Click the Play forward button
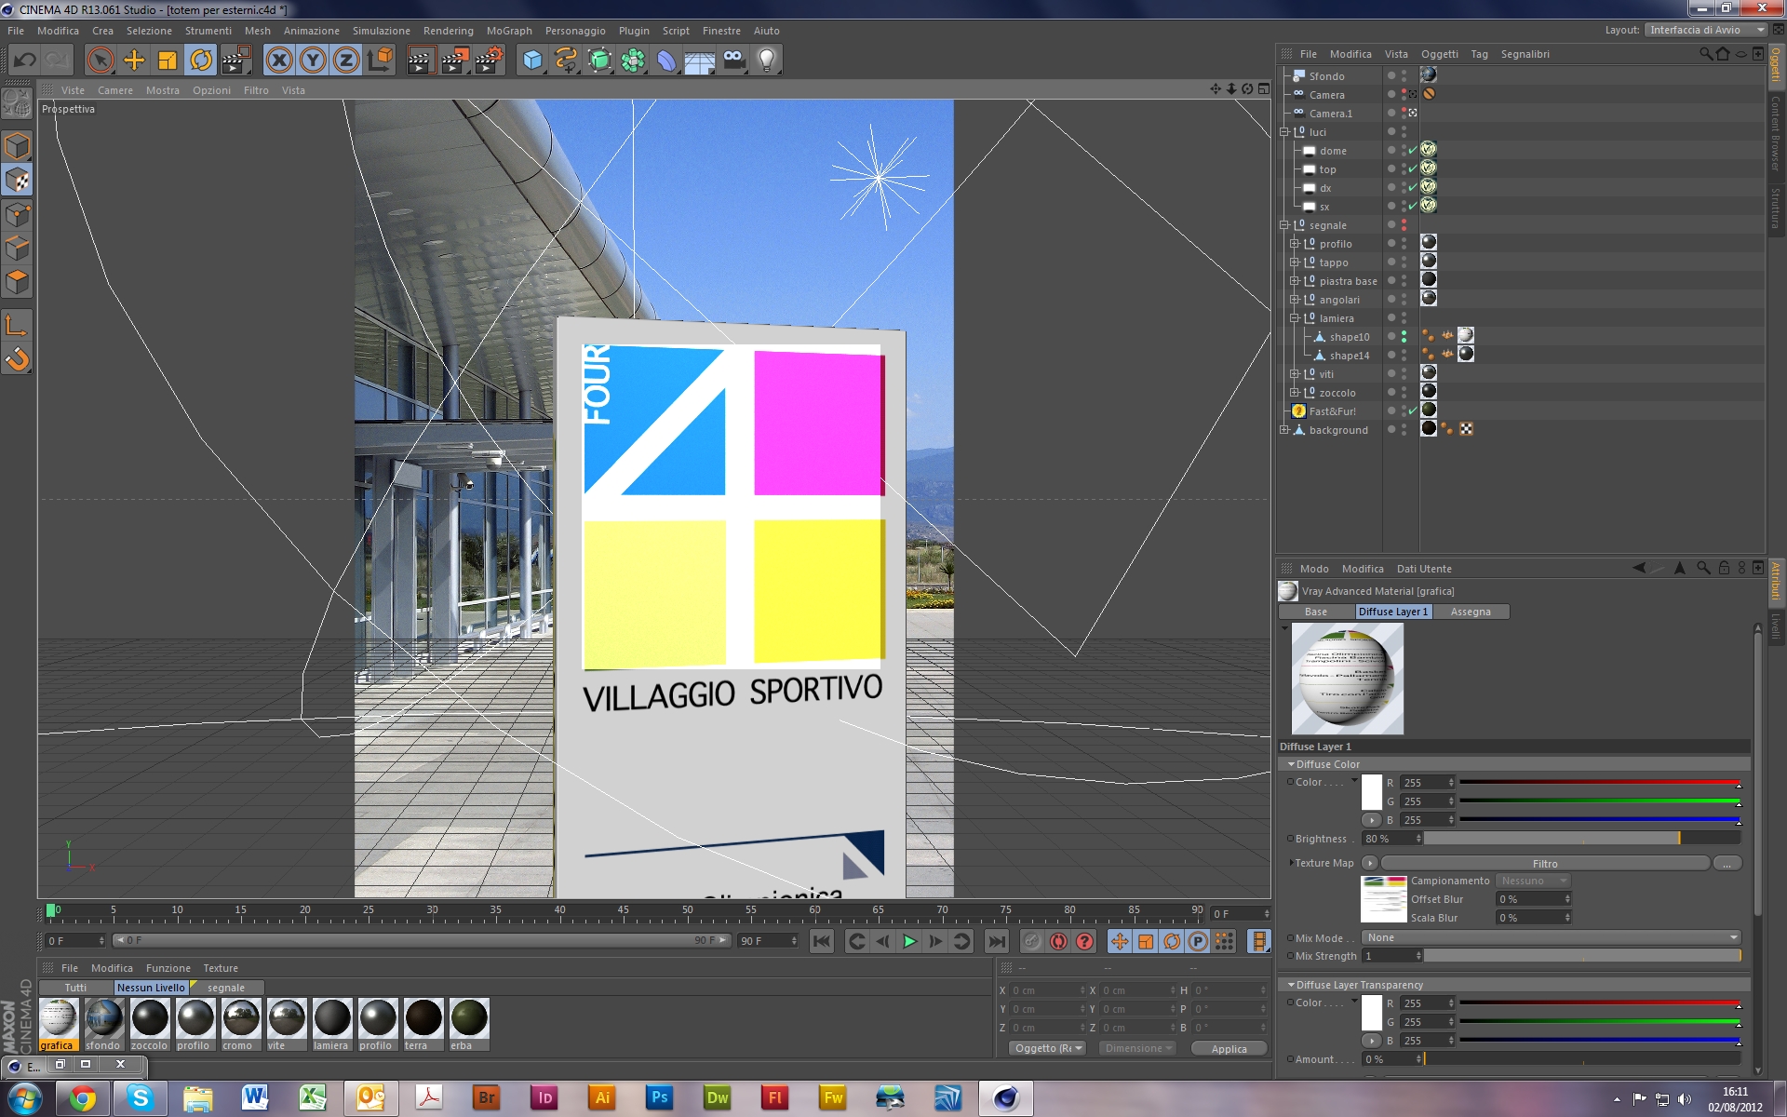Viewport: 1787px width, 1117px height. click(x=909, y=941)
